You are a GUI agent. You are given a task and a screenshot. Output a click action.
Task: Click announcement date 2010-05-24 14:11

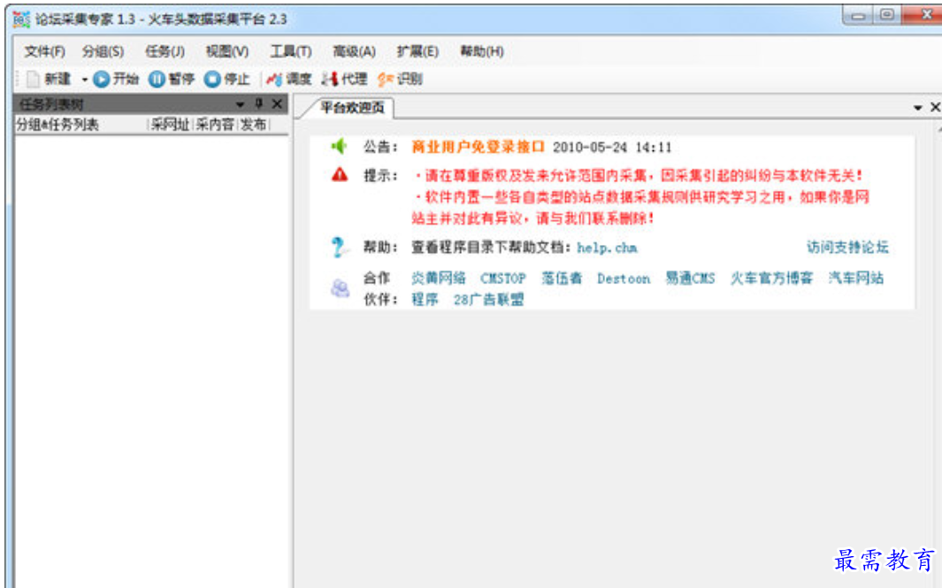click(x=612, y=148)
